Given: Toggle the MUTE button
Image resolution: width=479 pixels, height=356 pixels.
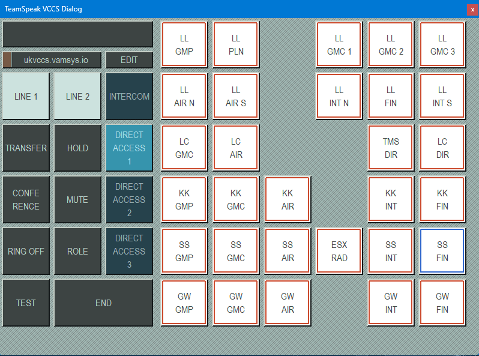Looking at the screenshot, I should tap(77, 200).
